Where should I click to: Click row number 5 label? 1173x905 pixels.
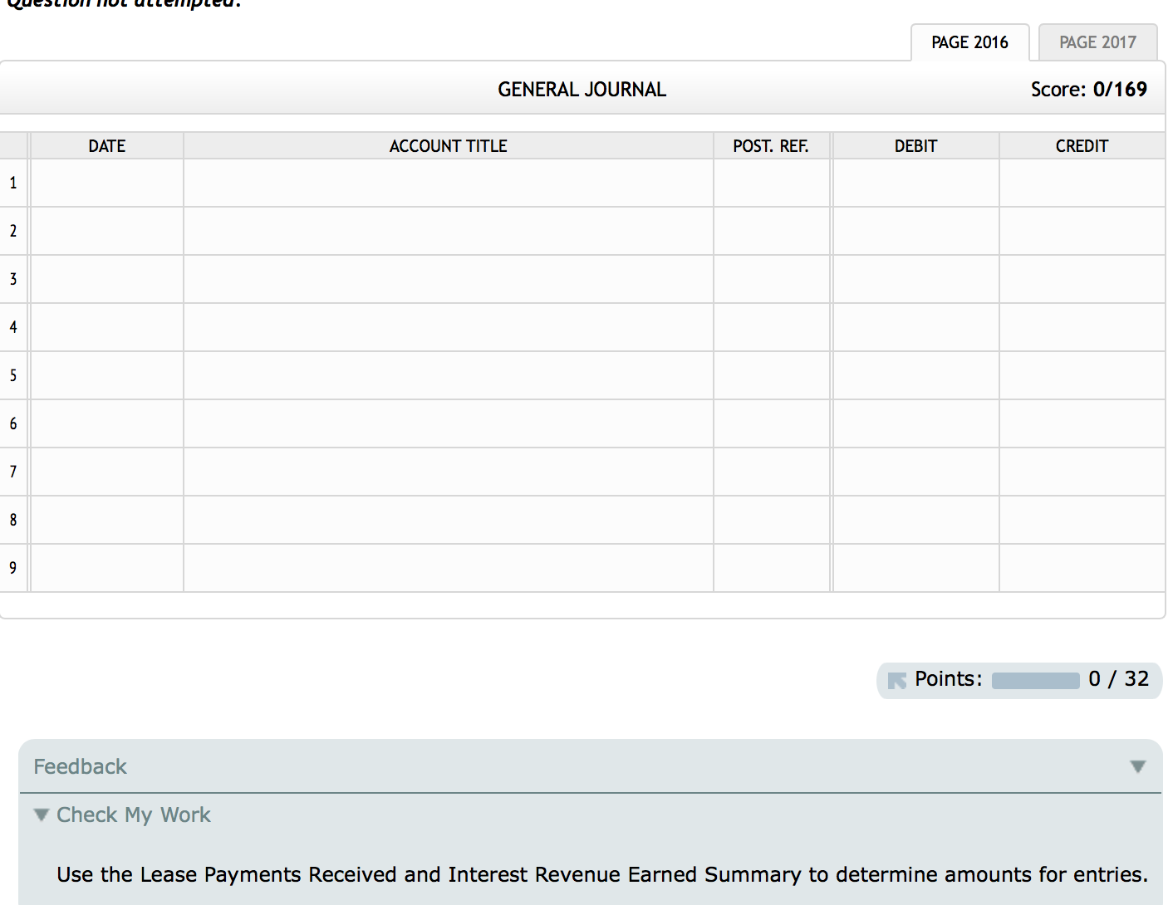(13, 375)
